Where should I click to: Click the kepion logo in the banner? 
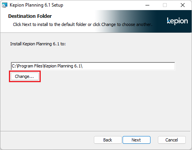click(177, 21)
